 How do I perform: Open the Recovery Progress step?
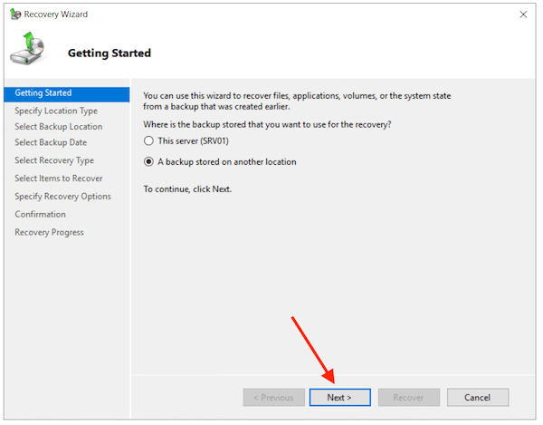click(49, 232)
